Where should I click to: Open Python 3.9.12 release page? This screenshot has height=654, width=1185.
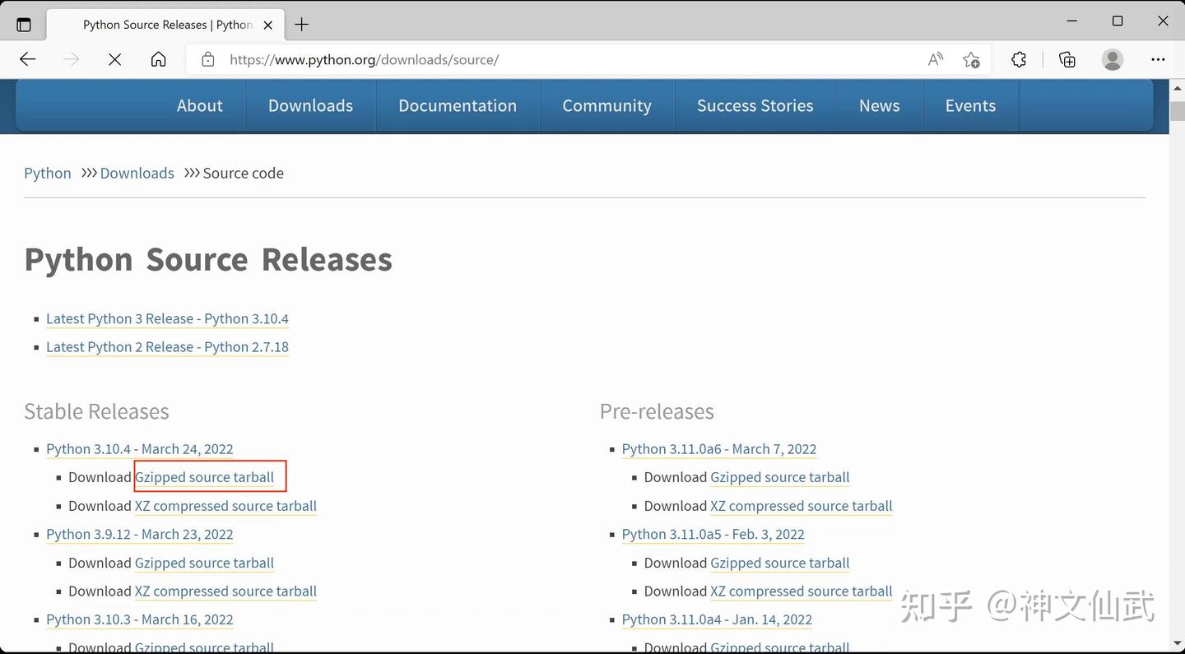[139, 534]
